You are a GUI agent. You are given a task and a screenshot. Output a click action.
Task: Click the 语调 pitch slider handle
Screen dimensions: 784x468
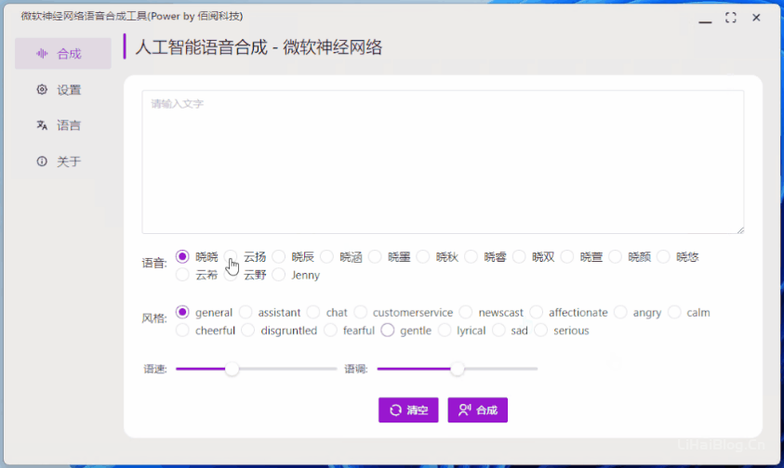457,369
